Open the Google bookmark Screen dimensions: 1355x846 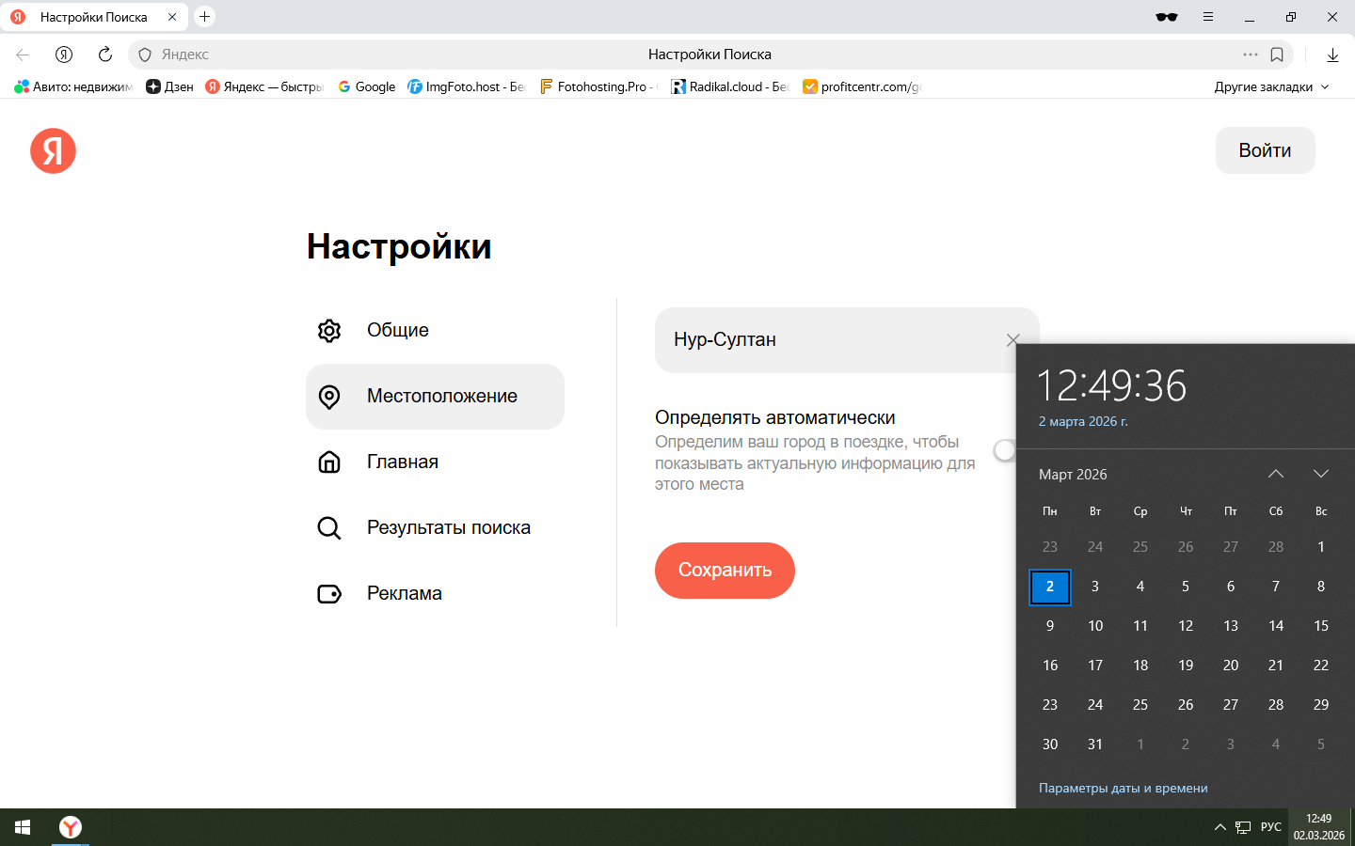click(366, 86)
